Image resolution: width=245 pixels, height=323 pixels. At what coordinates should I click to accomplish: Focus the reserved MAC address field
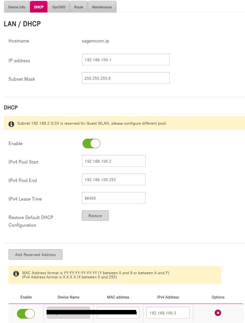point(118,313)
